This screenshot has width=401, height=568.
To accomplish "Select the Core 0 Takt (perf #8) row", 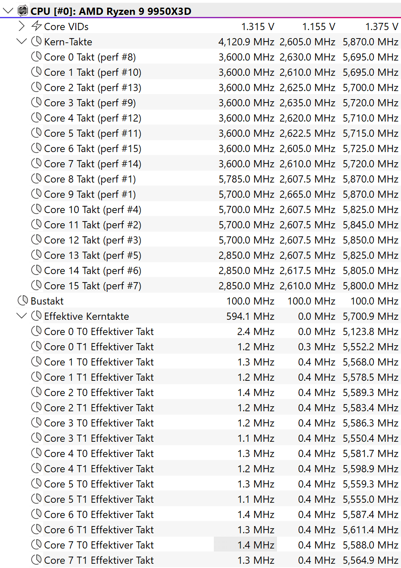I will [x=90, y=57].
